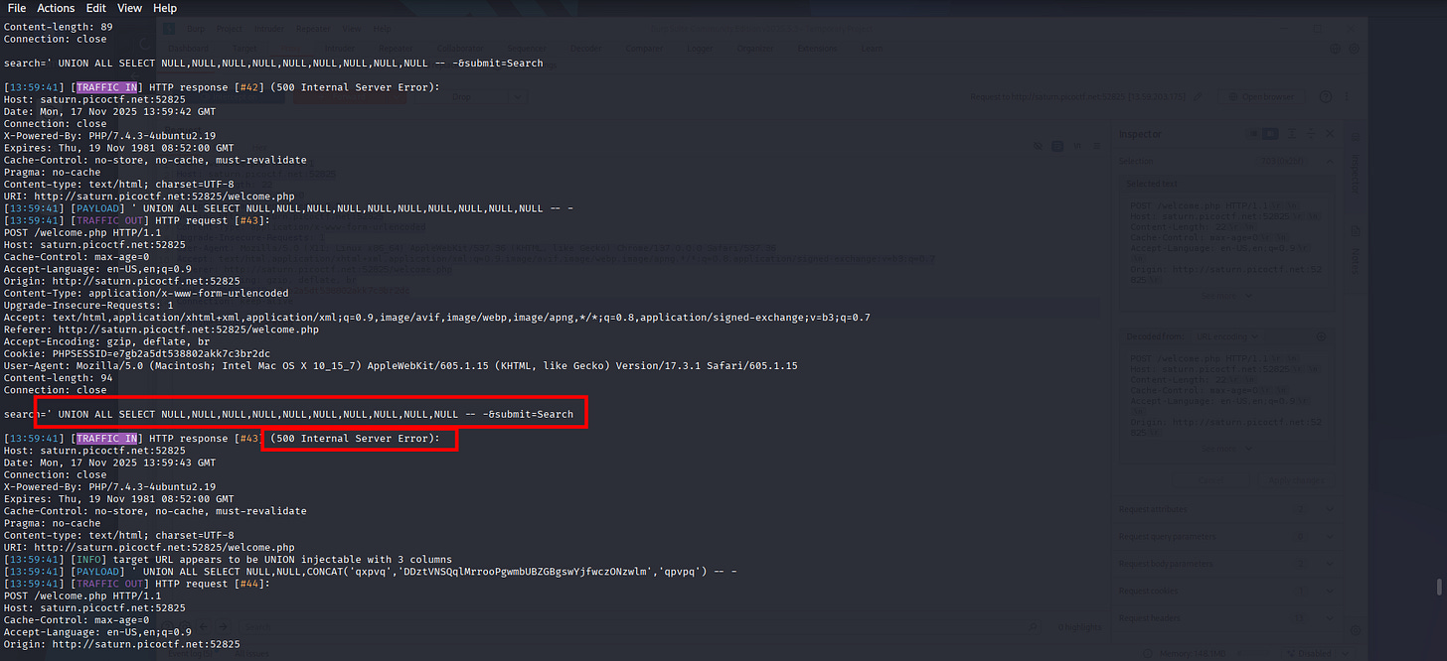Click Burp help question-mark icon
Screen dimensions: 1447x661
click(1326, 96)
